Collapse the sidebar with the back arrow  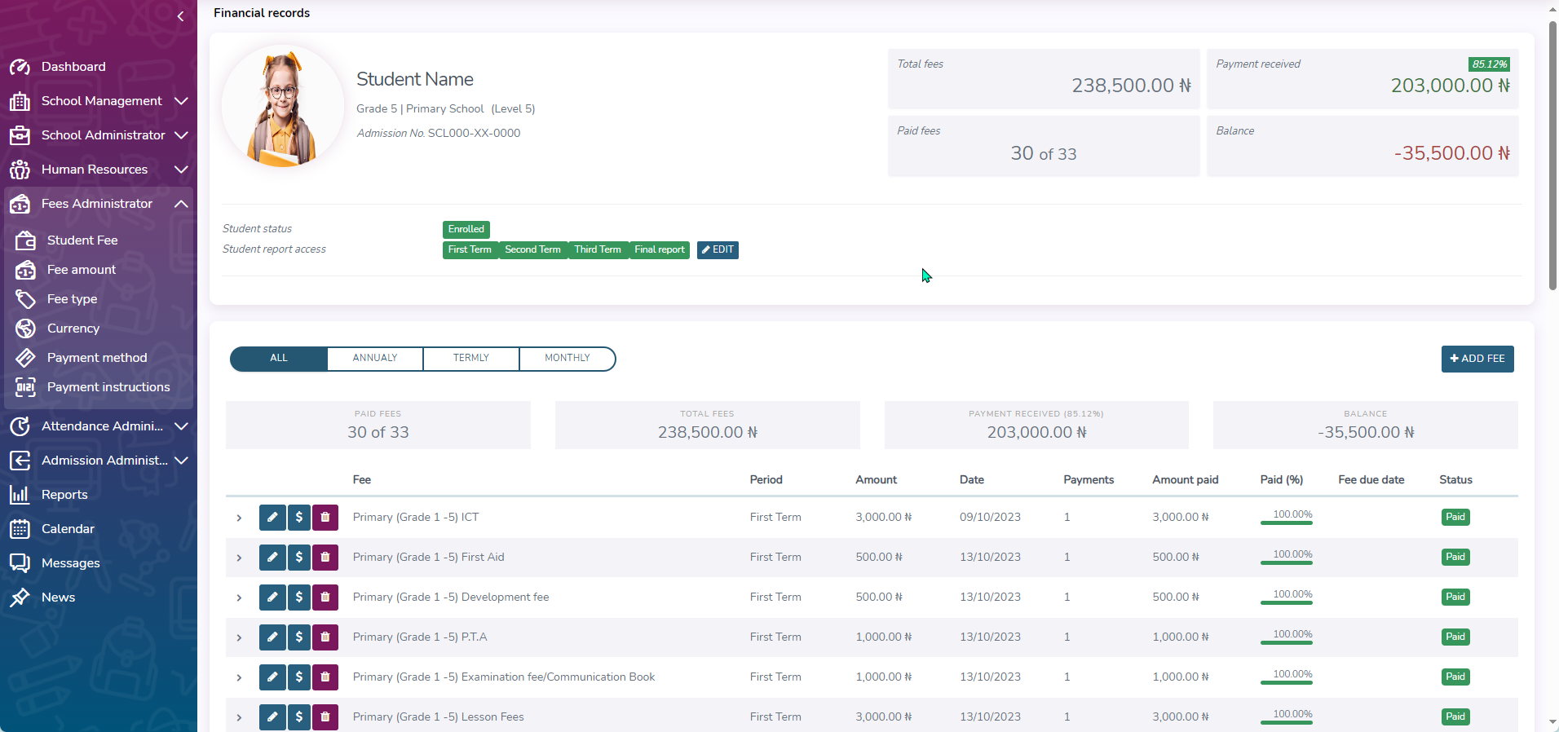[x=180, y=15]
